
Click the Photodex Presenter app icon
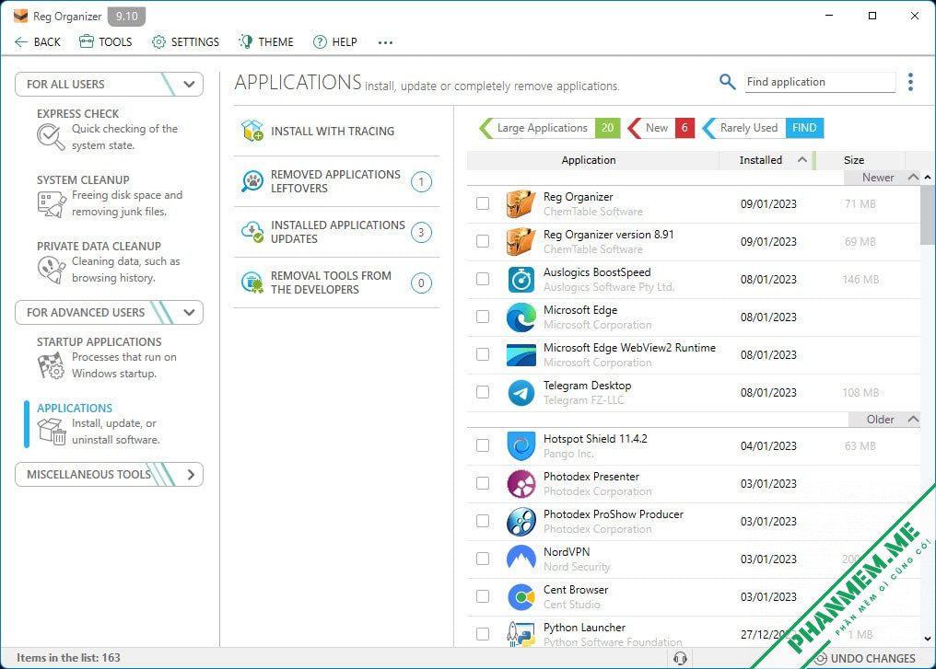coord(521,483)
